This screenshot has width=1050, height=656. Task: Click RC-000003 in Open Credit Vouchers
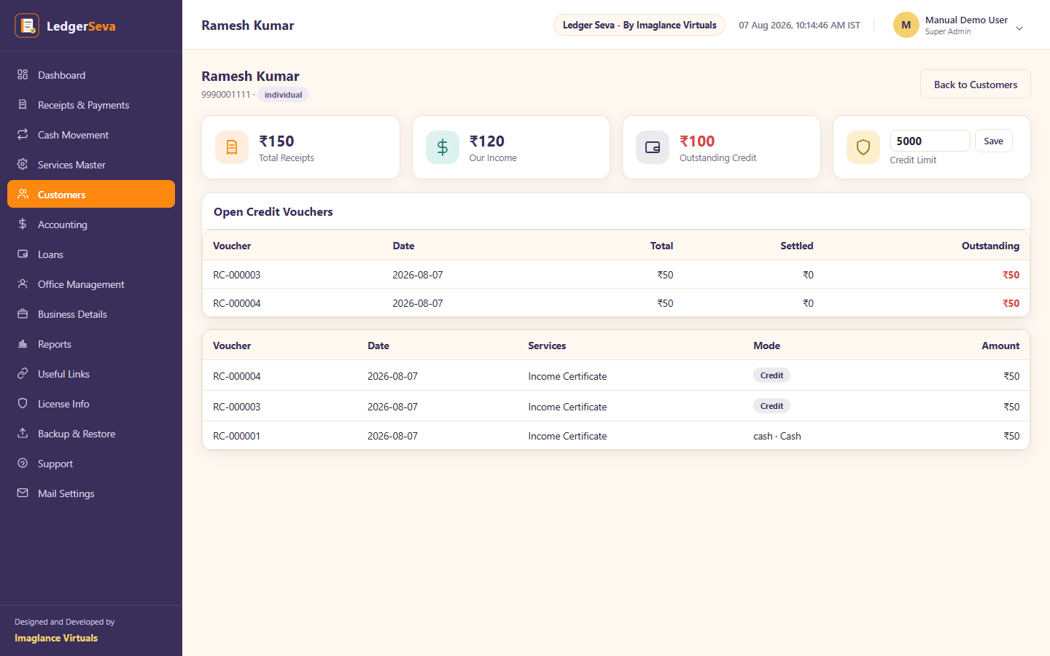(x=236, y=275)
